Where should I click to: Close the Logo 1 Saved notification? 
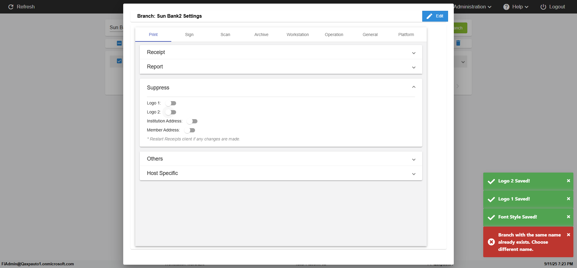coord(568,199)
